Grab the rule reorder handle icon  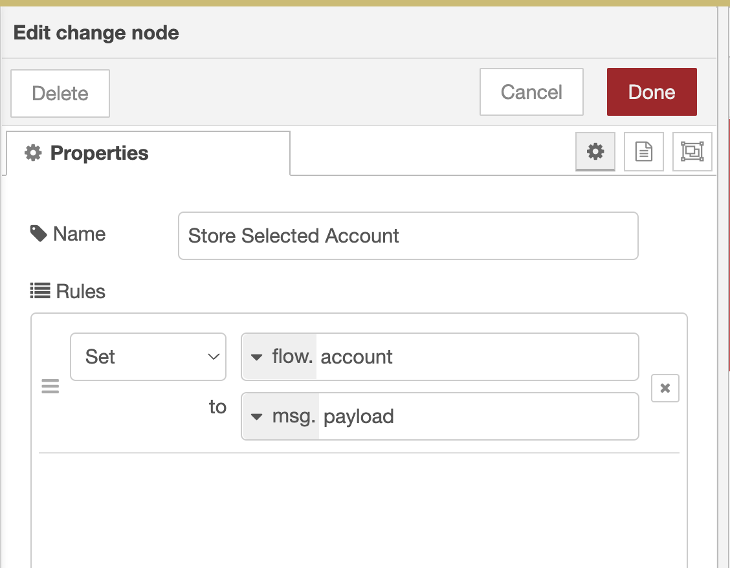(x=50, y=387)
